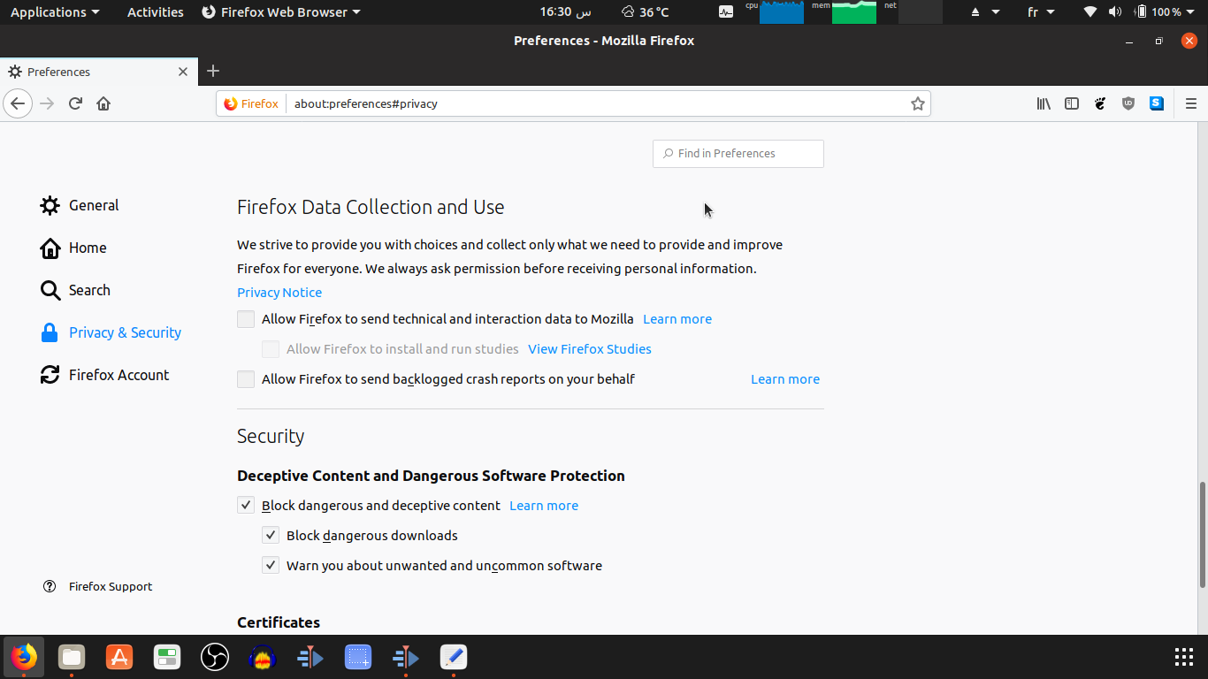
Task: Open the fr keyboard layout dropdown
Action: pos(1041,12)
